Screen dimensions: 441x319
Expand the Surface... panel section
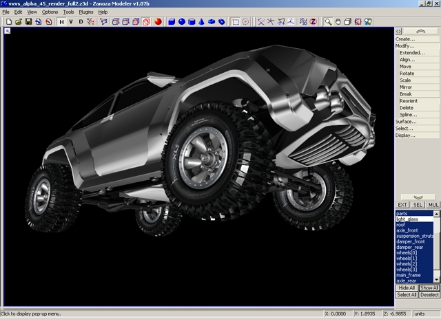[406, 122]
